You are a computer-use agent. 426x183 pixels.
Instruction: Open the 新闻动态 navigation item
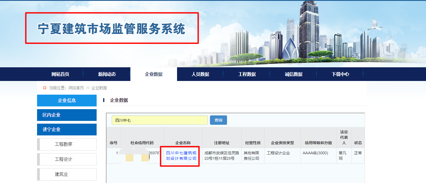click(107, 74)
